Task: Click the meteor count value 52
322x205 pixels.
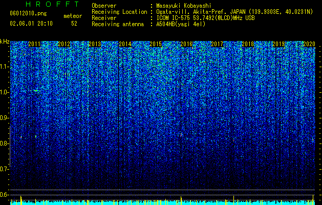Action: pos(74,24)
